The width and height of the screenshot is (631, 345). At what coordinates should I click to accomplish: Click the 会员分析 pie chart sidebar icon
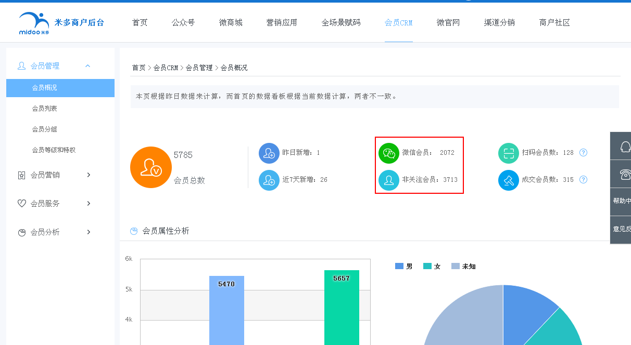click(21, 232)
